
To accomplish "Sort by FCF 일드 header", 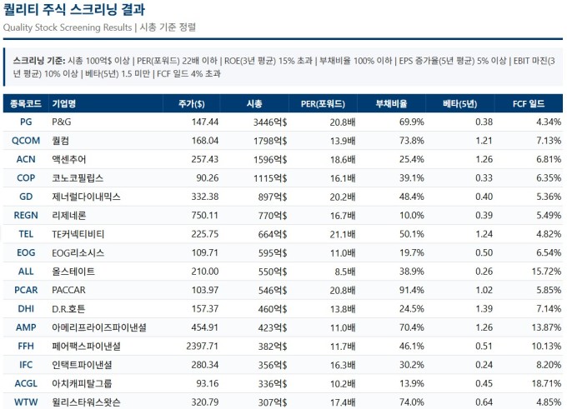I will [x=529, y=104].
